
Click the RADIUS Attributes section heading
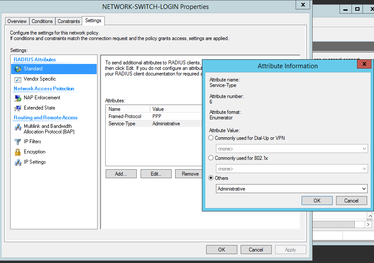(x=35, y=60)
